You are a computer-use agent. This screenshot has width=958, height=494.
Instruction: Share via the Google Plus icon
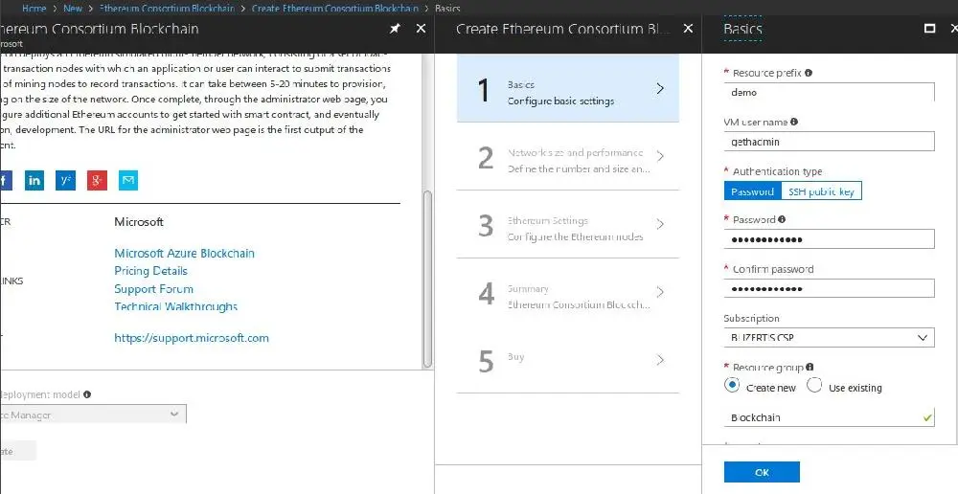tap(97, 180)
